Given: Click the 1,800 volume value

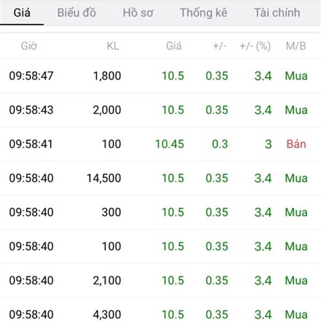Looking at the screenshot, I should (107, 76).
